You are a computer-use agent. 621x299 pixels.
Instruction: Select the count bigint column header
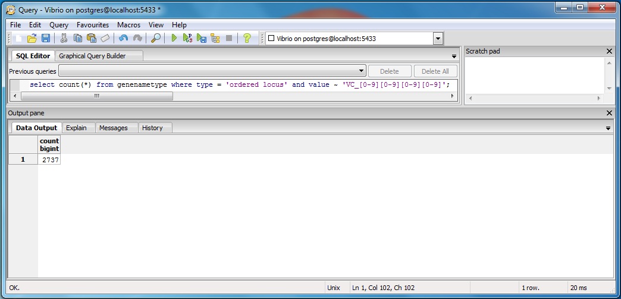pos(49,145)
